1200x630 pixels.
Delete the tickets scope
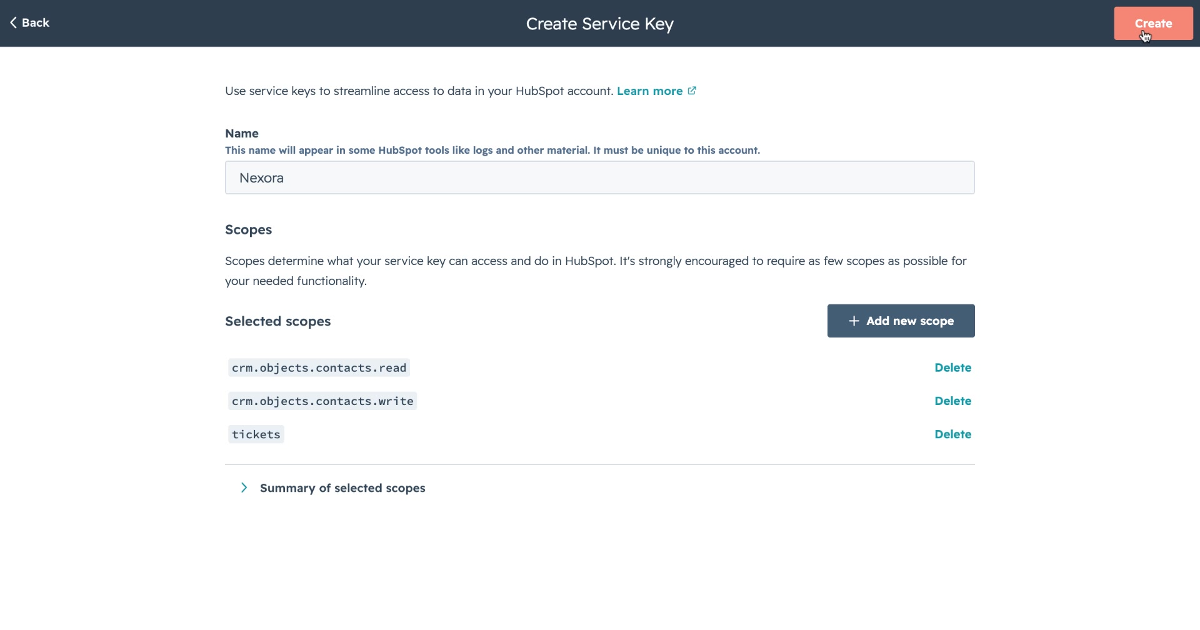(x=952, y=434)
